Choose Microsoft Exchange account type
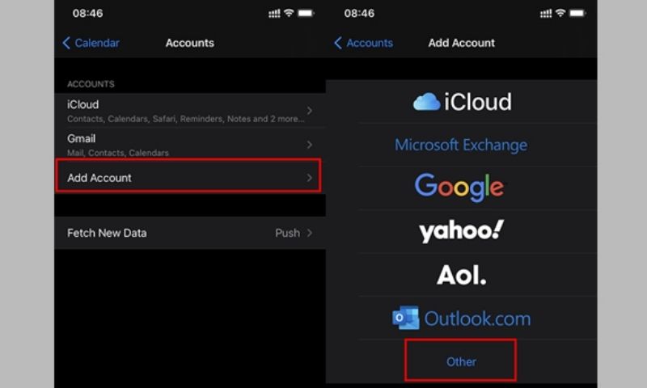The width and height of the screenshot is (647, 388). point(461,145)
